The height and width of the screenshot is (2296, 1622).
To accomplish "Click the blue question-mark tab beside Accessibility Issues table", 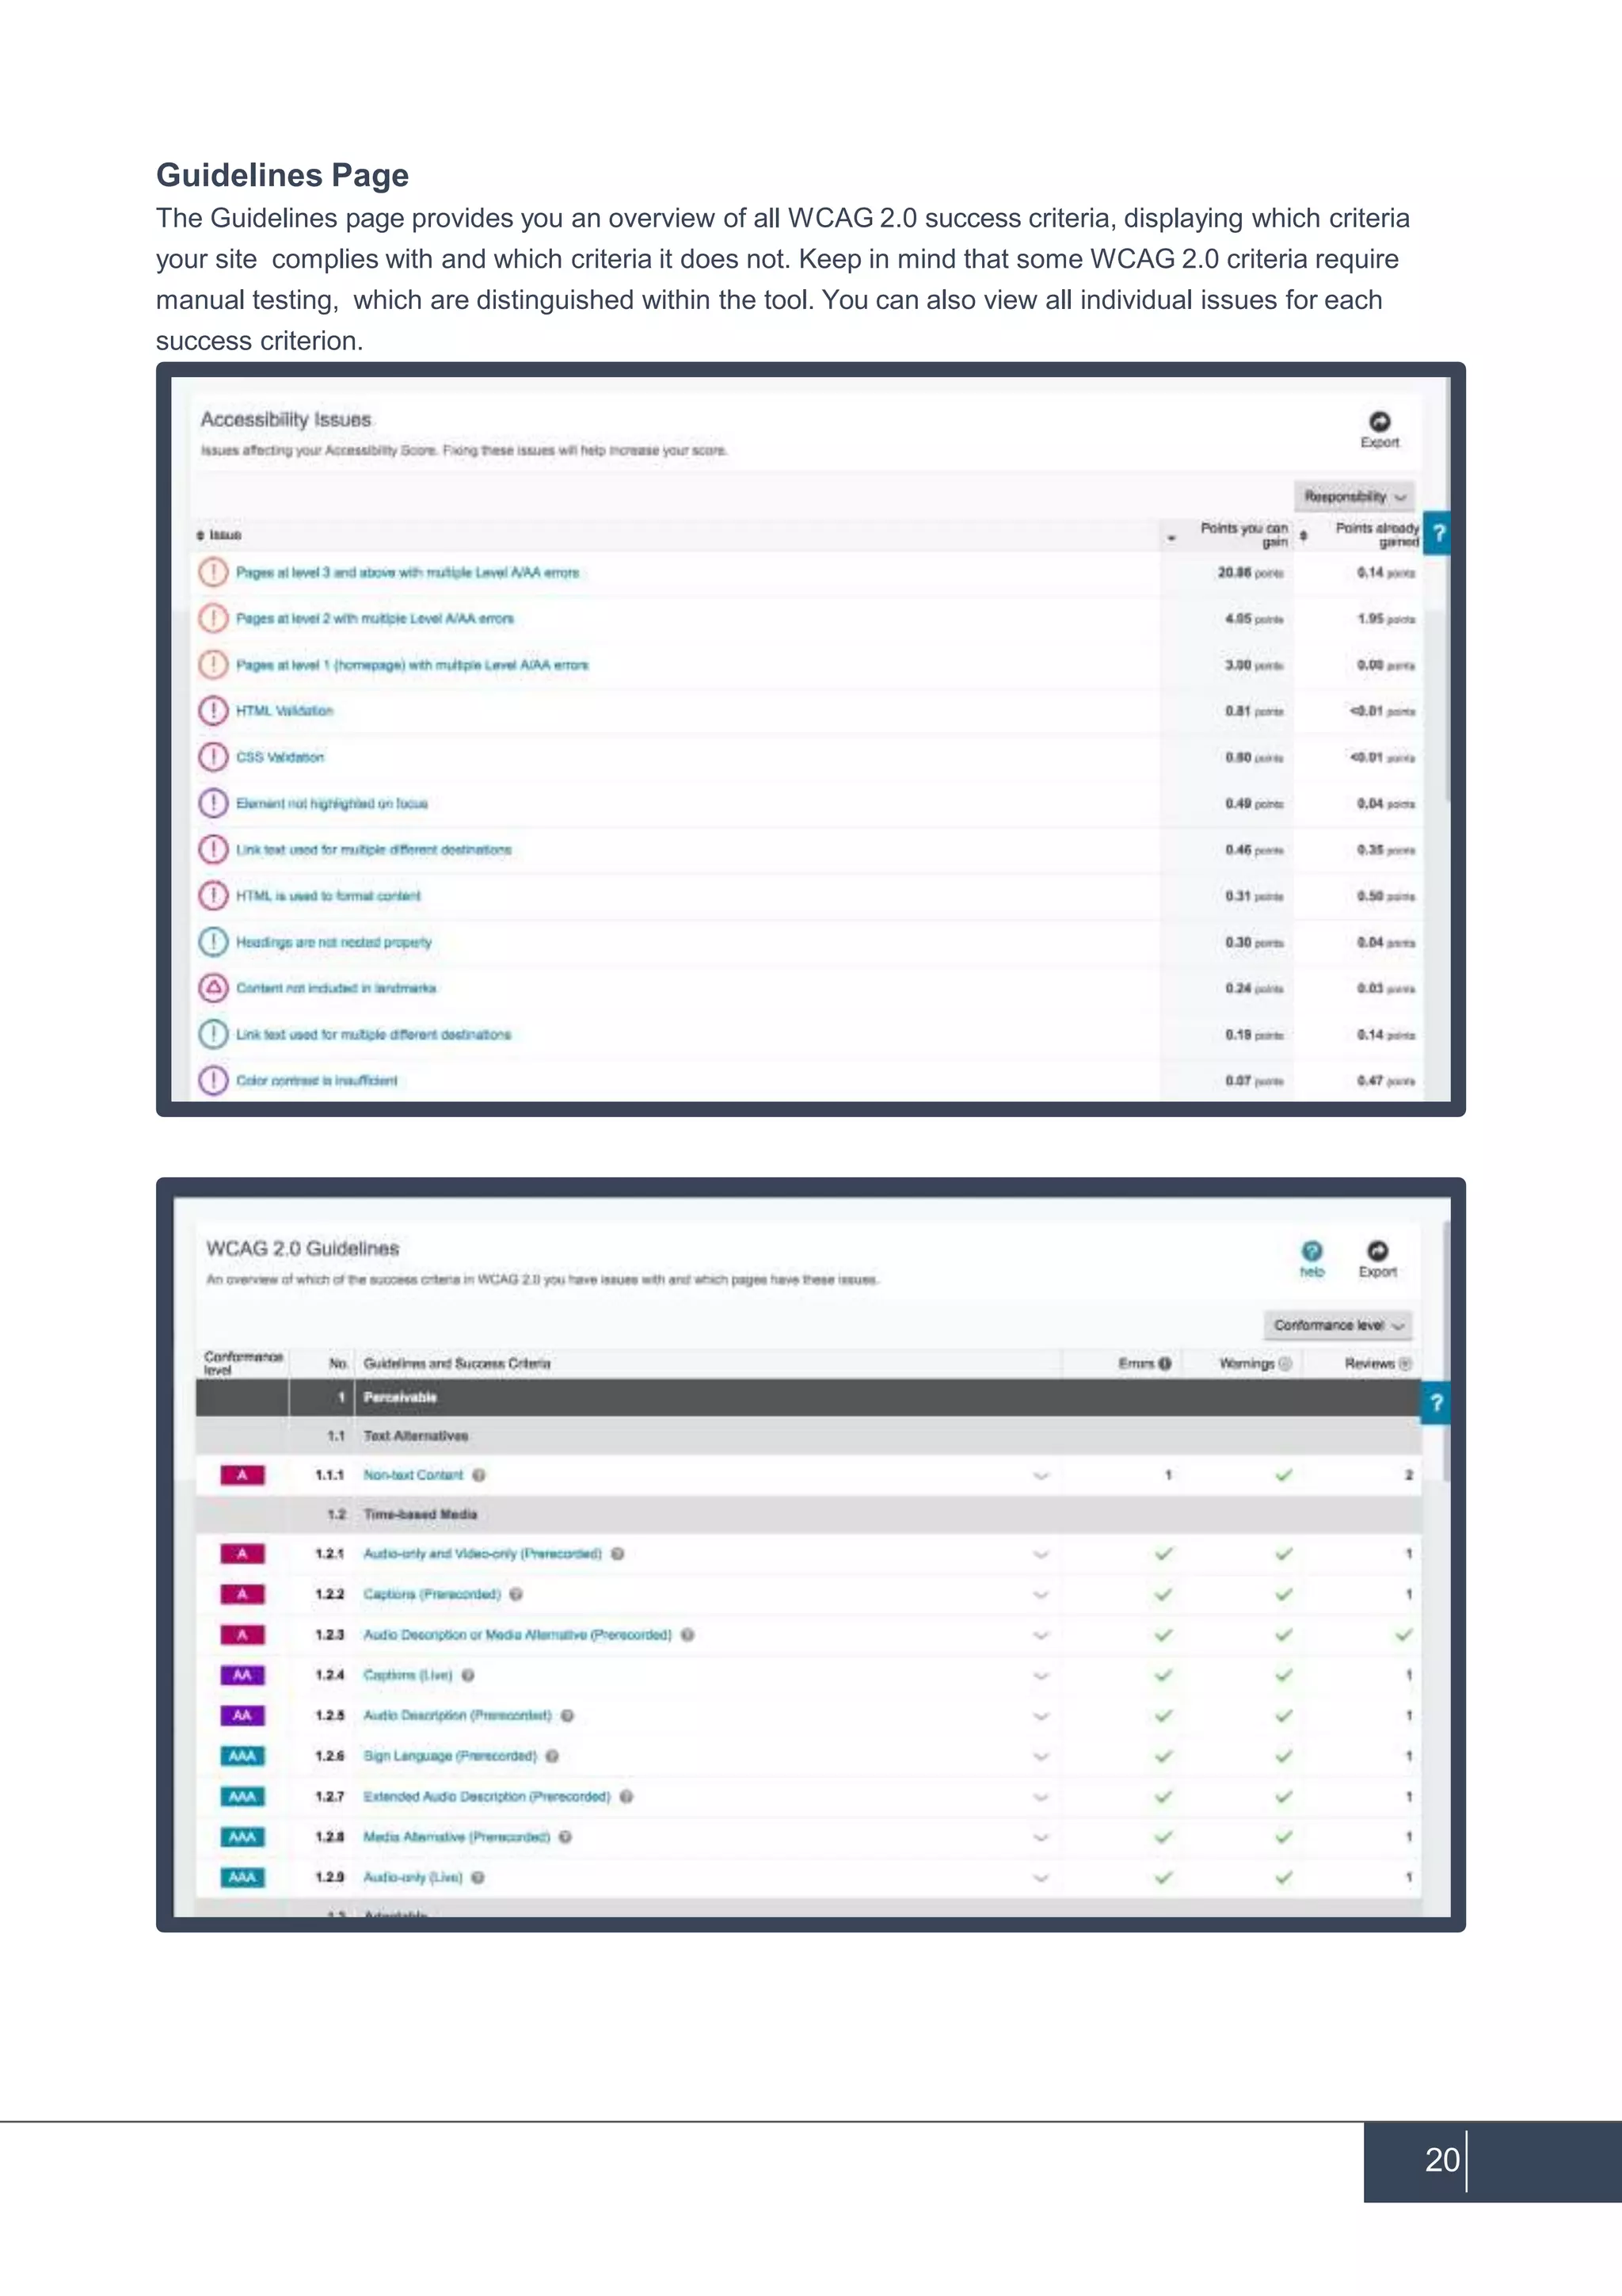I will (1437, 533).
